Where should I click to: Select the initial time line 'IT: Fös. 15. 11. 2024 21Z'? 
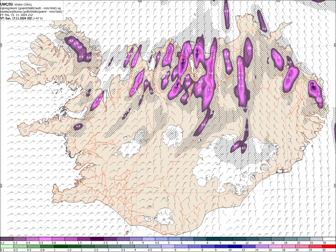17,15
